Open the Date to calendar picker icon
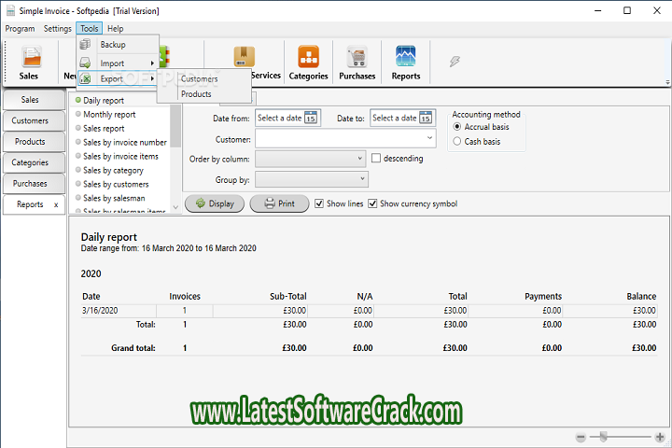 click(x=426, y=119)
